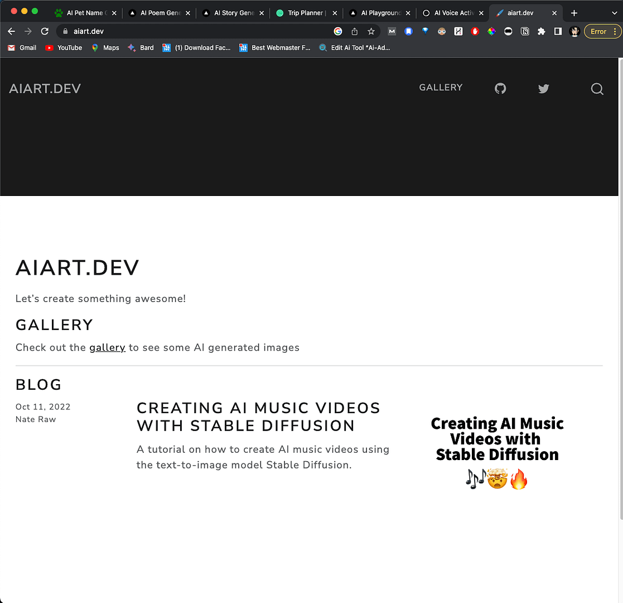Open the Notion extension icon
Viewport: 623px width, 603px height.
525,31
